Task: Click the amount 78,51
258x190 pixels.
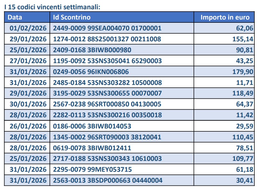Action: [245, 148]
